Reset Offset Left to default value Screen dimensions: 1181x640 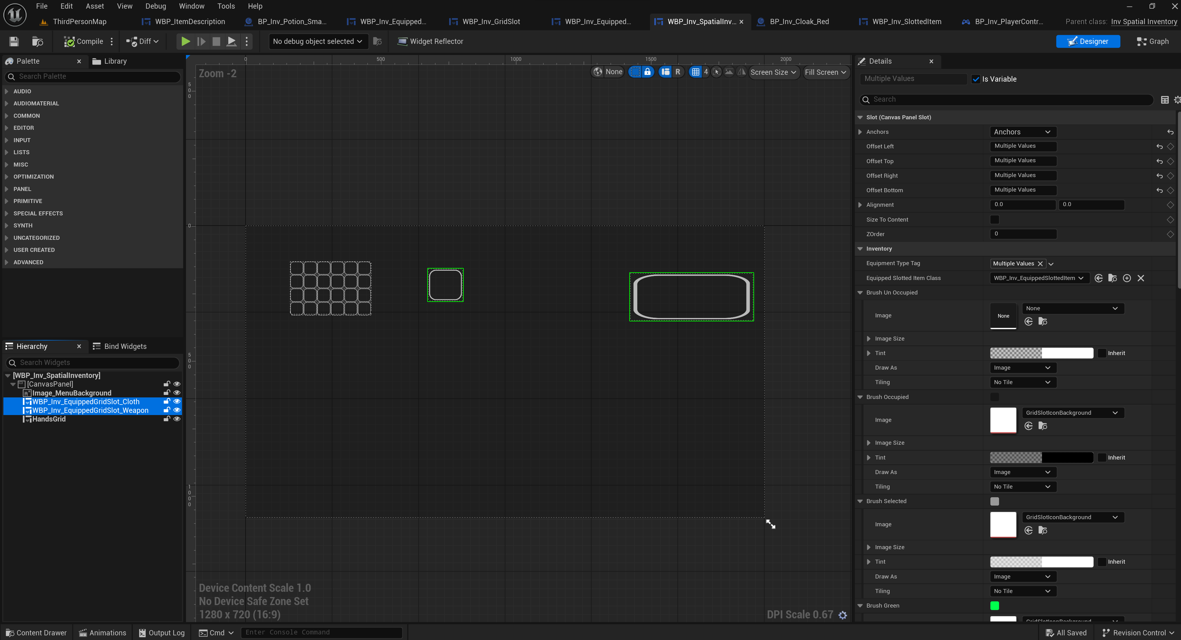(x=1159, y=146)
